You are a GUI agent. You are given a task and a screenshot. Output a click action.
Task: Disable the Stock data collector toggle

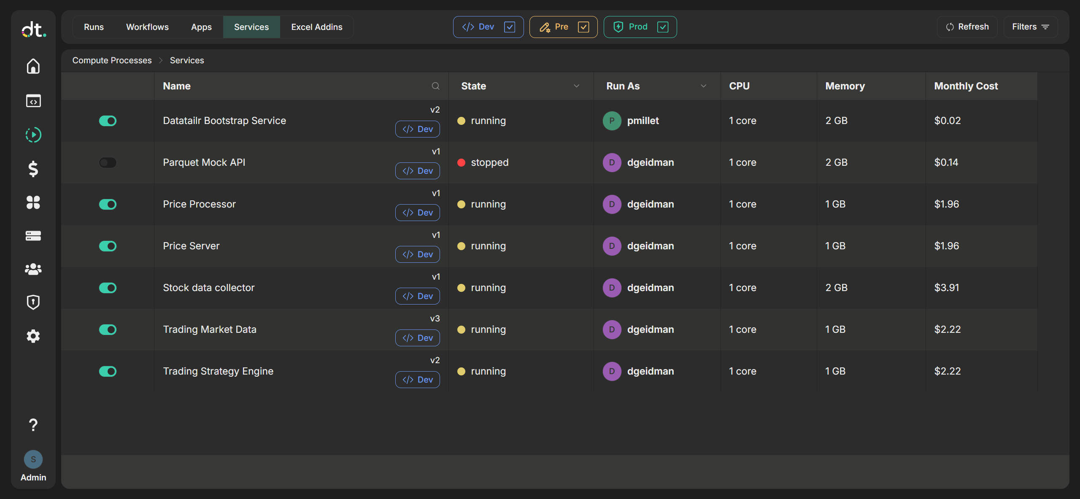(x=108, y=288)
